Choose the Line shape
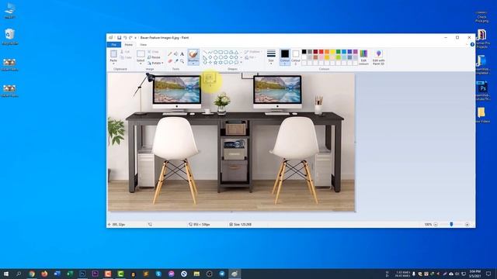Screen dimensions: 497x279 (x=205, y=52)
